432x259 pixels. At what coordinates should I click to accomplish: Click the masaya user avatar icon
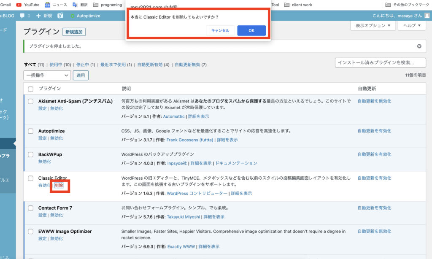pyautogui.click(x=427, y=16)
